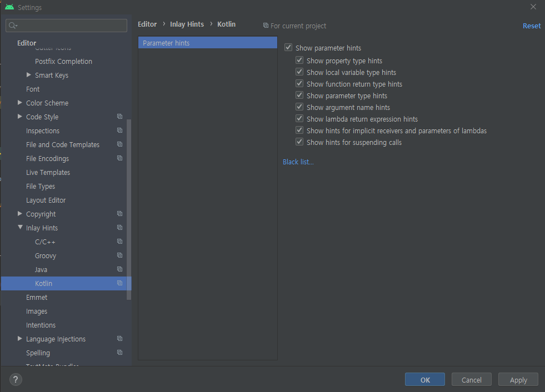Click the project-level icon next to Inspections

point(119,130)
